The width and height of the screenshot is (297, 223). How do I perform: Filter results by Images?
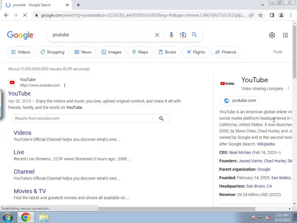[112, 52]
